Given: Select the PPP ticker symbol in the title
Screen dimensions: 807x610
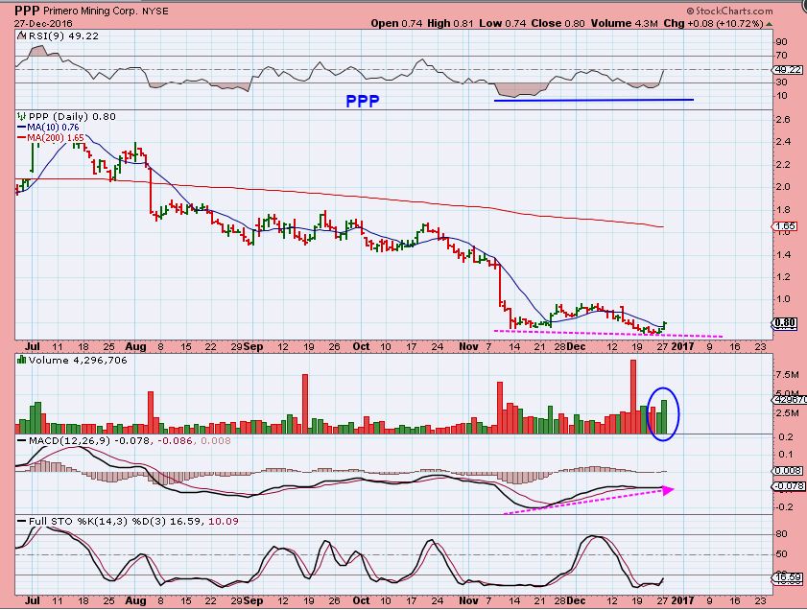Looking at the screenshot, I should click(x=27, y=11).
